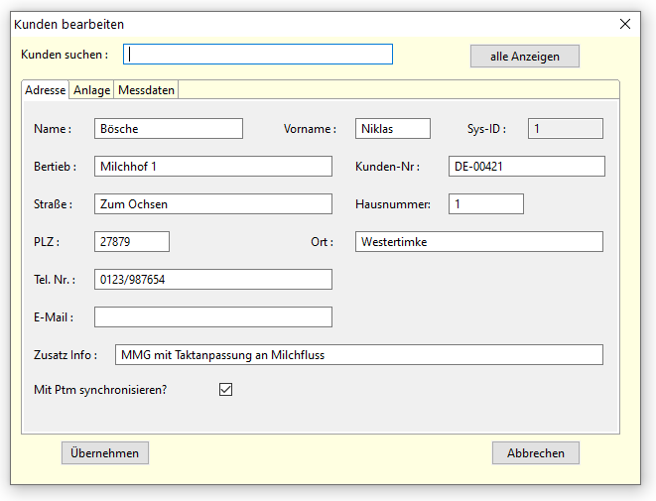The image size is (656, 501).
Task: Click the Ort label
Action: click(x=322, y=242)
